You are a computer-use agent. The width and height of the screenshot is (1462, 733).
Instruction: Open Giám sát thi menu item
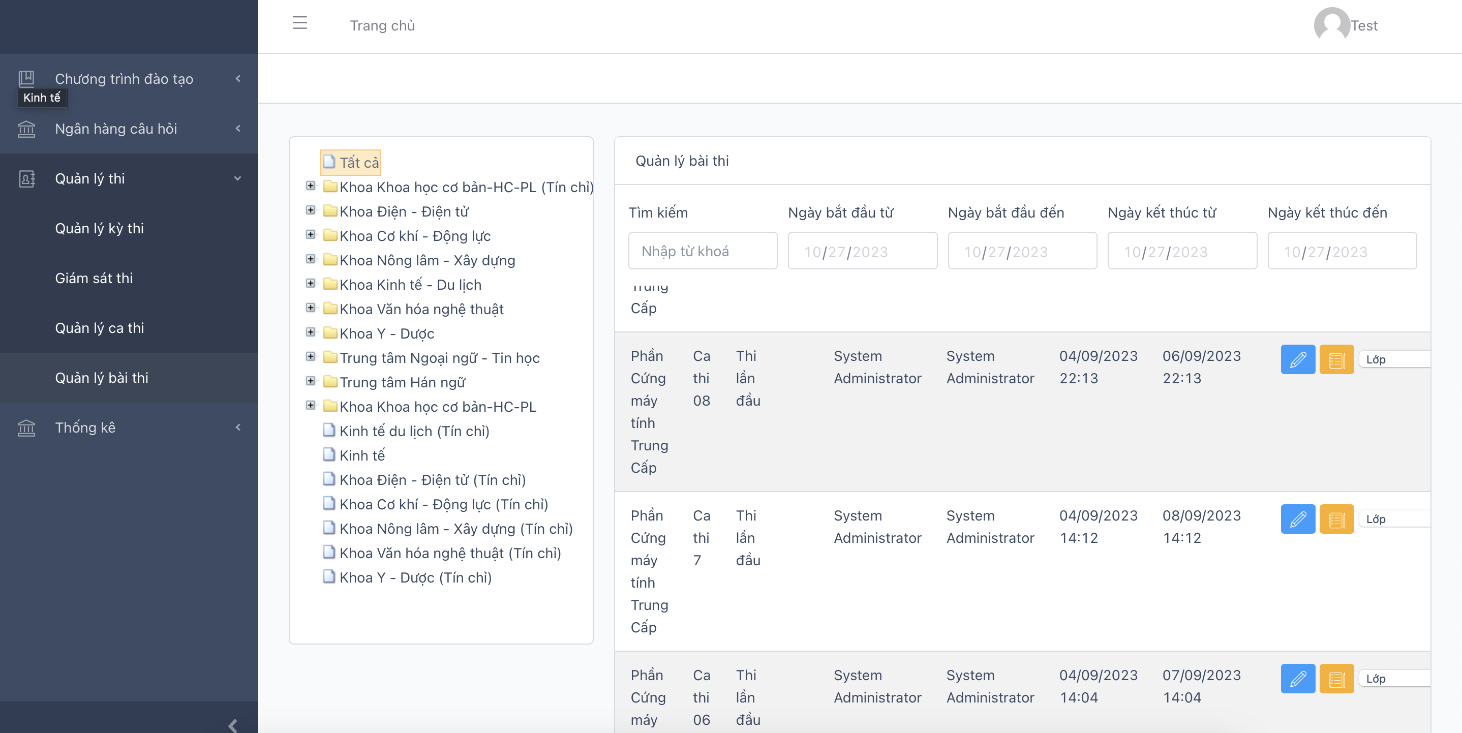click(94, 278)
